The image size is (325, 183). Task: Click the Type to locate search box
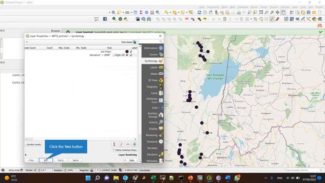click(304, 170)
